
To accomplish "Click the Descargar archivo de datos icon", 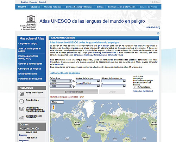I will click(x=21, y=109).
